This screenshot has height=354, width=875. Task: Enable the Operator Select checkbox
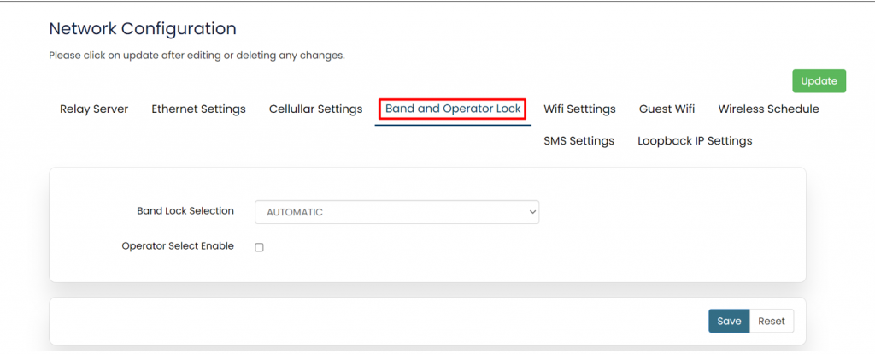coord(259,247)
